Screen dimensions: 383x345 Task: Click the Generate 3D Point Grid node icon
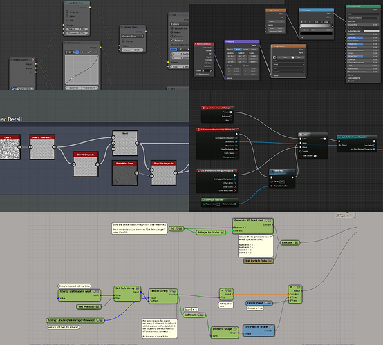click(268, 221)
